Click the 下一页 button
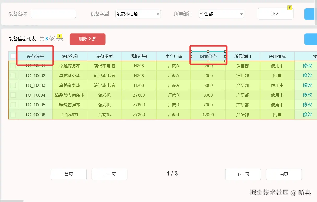317x202 pixels. click(243, 174)
